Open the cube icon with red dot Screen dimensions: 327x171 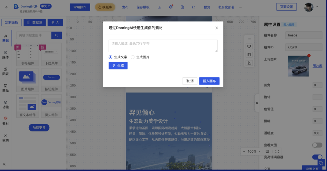tap(171, 7)
